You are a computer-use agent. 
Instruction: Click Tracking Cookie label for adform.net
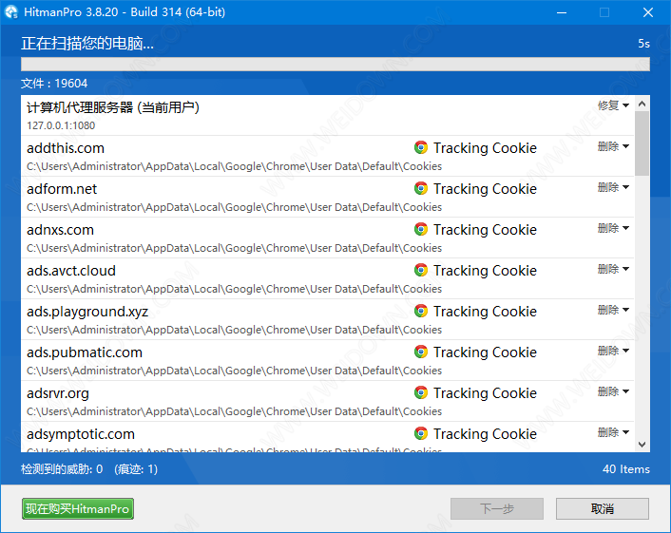pos(485,189)
